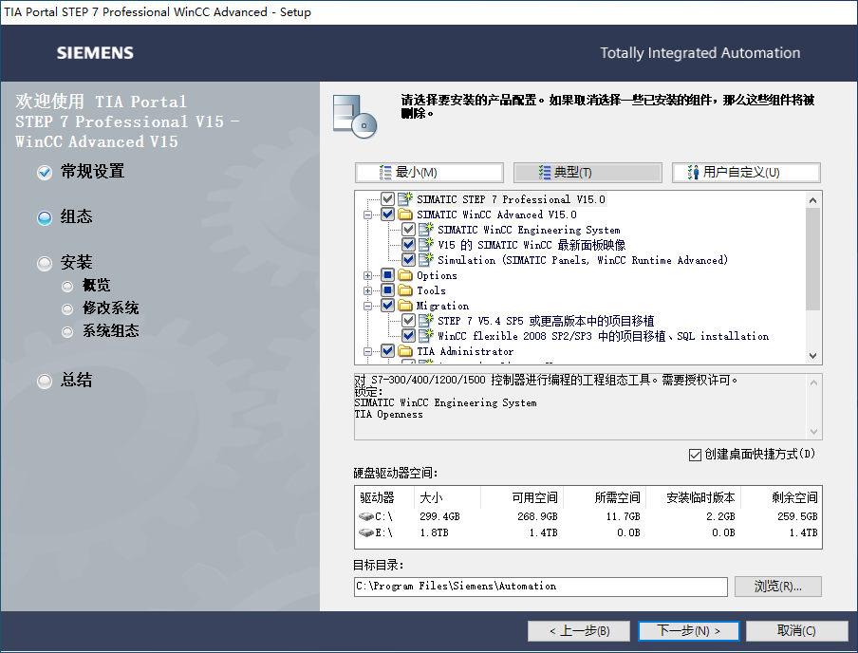Uncheck the Simulation (SIMATIC Panels) checkbox
Viewport: 858px width, 653px height.
tap(408, 259)
